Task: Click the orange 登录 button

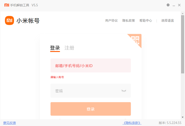Action: pyautogui.click(x=91, y=109)
